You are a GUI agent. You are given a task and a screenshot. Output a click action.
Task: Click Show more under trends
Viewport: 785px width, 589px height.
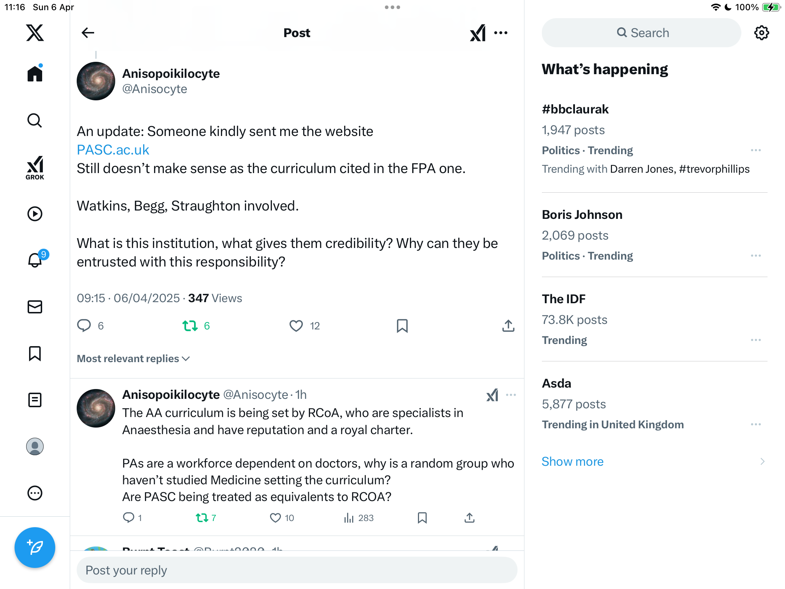pos(572,461)
